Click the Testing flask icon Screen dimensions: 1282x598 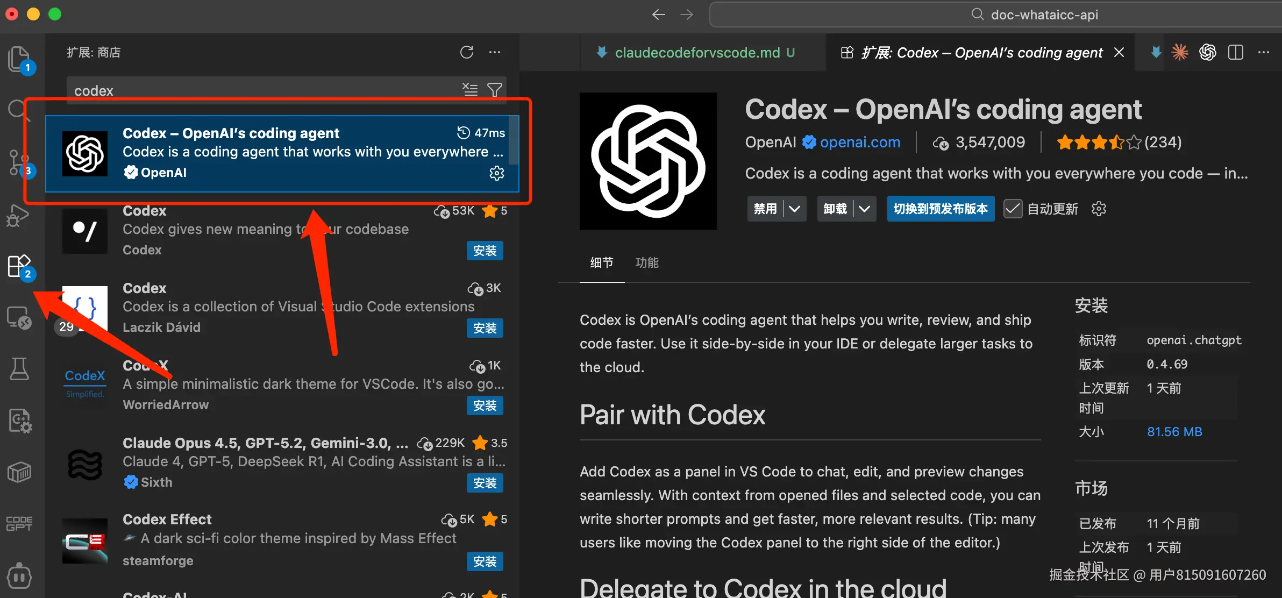coord(19,369)
